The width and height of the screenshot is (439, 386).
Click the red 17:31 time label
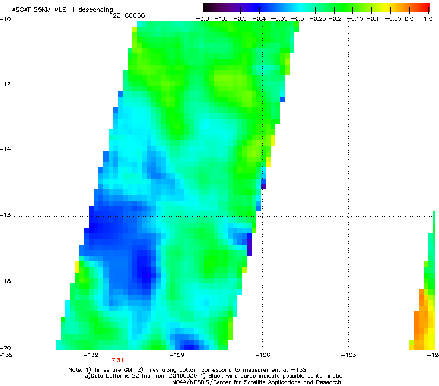pyautogui.click(x=116, y=360)
